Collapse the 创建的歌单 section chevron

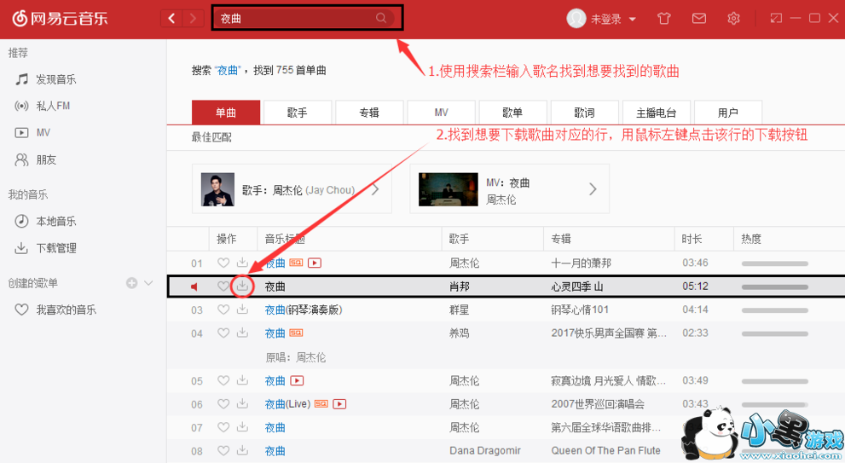click(148, 283)
